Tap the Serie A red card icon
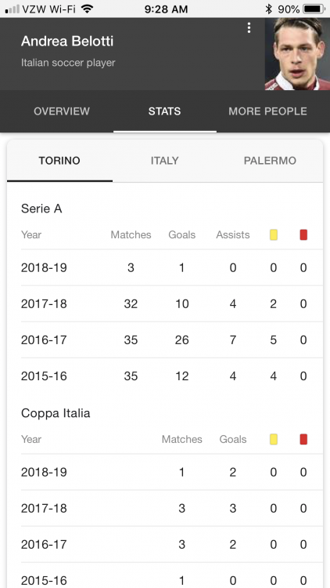 (303, 235)
